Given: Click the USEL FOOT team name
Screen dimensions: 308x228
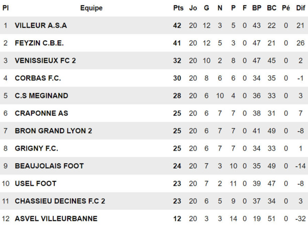Looking at the screenshot, I should point(36,183).
